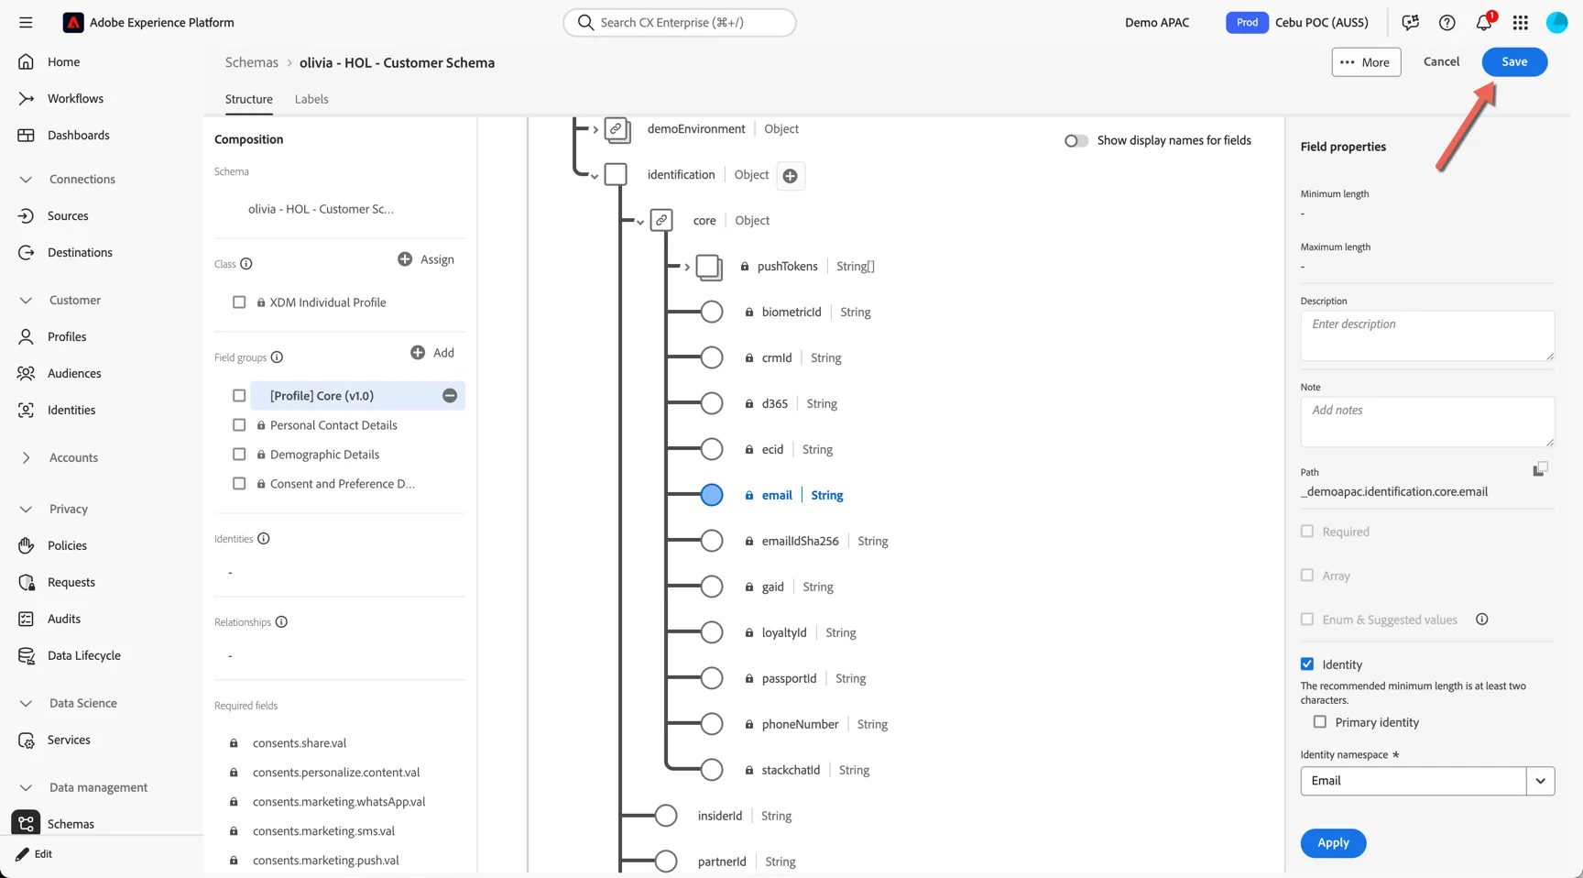Show info about Relationships section
This screenshot has width=1583, height=878.
281,622
